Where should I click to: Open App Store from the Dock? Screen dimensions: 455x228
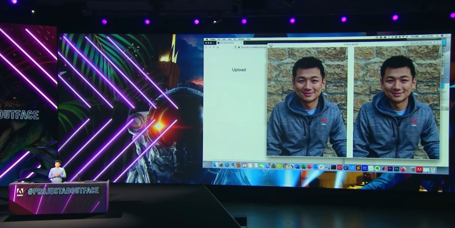pos(268,166)
